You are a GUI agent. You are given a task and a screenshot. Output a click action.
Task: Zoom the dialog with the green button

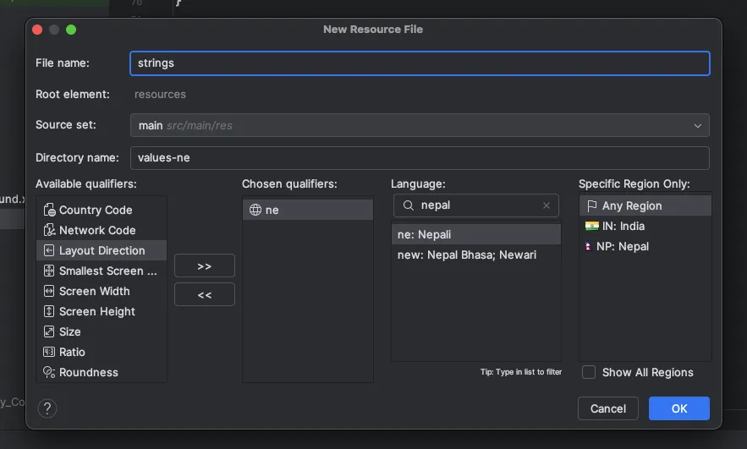71,30
